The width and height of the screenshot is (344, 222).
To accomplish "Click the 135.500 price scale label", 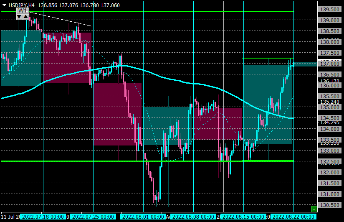I will [330, 97].
